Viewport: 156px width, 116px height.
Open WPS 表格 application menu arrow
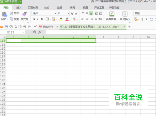[21, 1]
